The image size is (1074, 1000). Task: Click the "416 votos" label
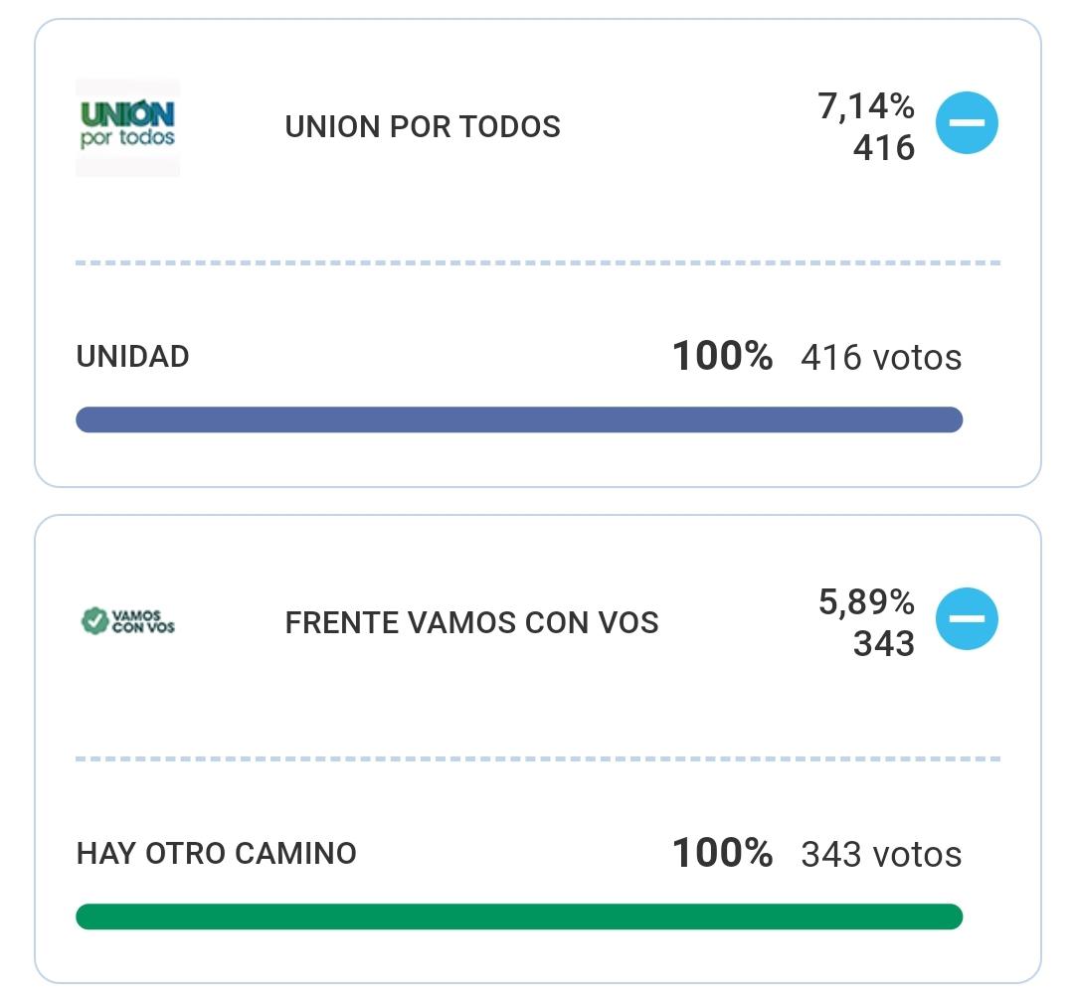881,358
